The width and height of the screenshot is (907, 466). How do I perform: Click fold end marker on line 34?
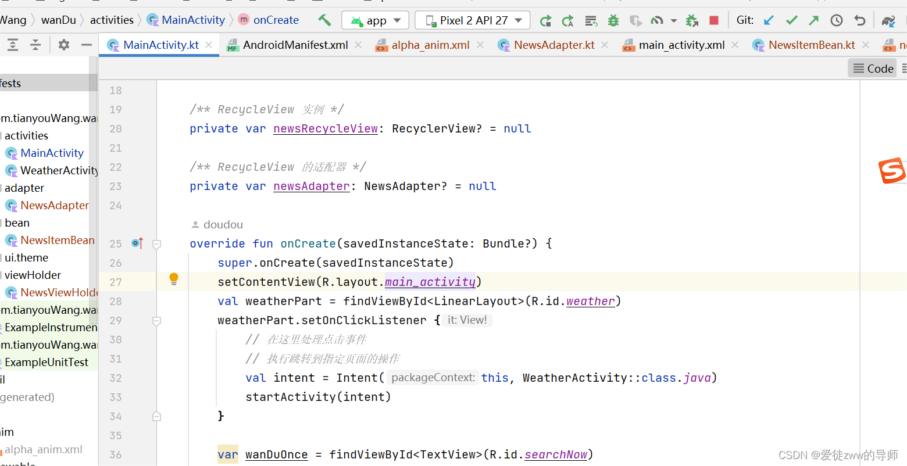[156, 416]
